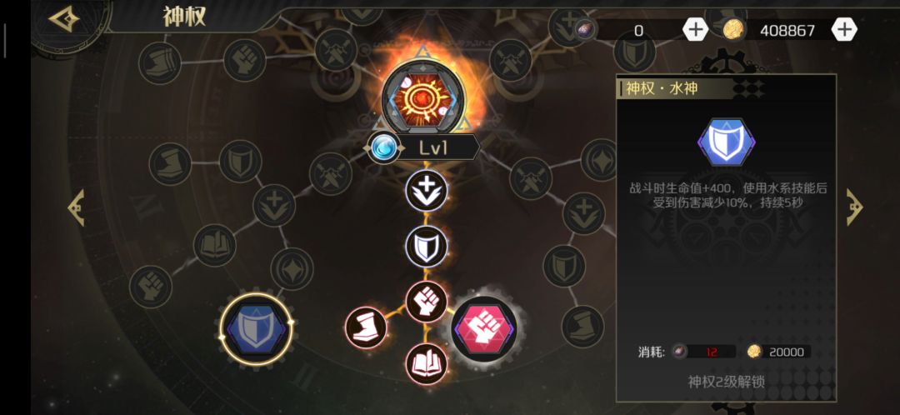Go to next 神权 with right chevron
Image resolution: width=900 pixels, height=415 pixels.
[x=855, y=207]
